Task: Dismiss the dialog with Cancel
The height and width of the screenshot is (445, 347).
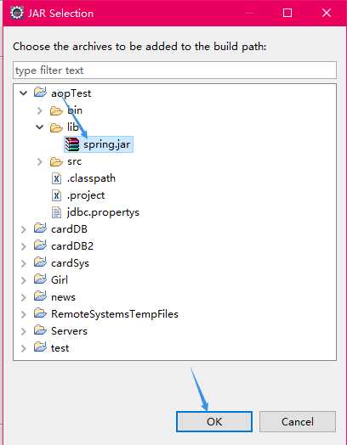Action: coord(298,422)
